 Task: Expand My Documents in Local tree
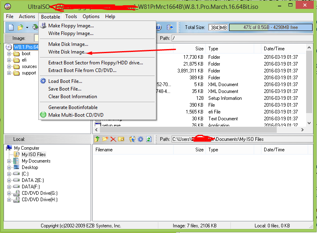click(9, 161)
